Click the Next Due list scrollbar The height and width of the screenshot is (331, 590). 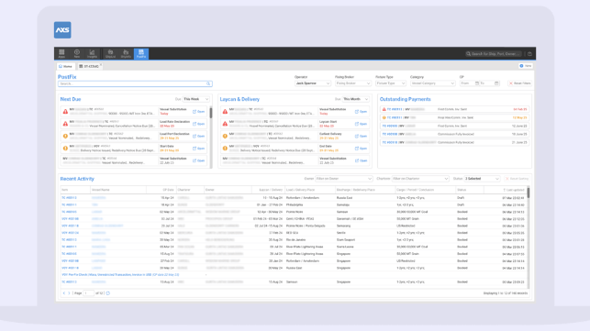tap(211, 113)
